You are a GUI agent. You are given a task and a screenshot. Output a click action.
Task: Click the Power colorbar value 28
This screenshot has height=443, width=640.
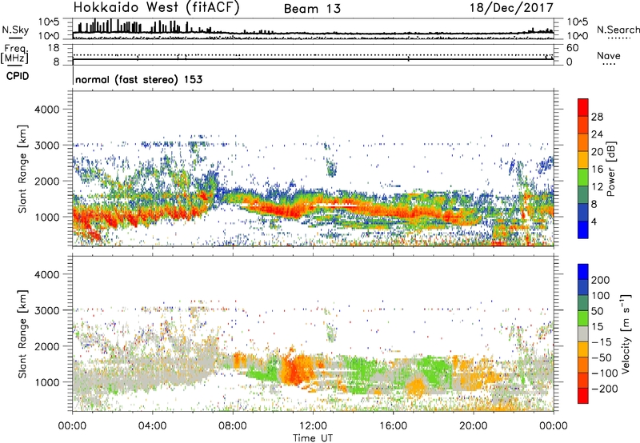pos(597,117)
